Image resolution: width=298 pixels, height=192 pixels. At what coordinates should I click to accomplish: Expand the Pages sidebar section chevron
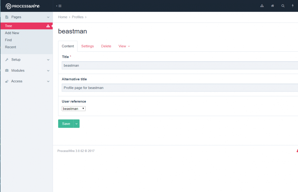(x=48, y=17)
